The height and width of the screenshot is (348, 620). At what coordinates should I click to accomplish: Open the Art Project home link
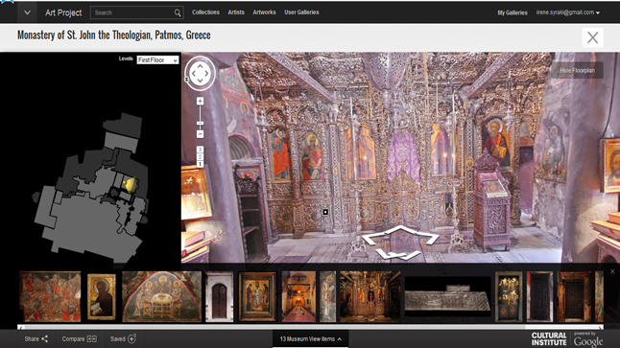point(63,12)
